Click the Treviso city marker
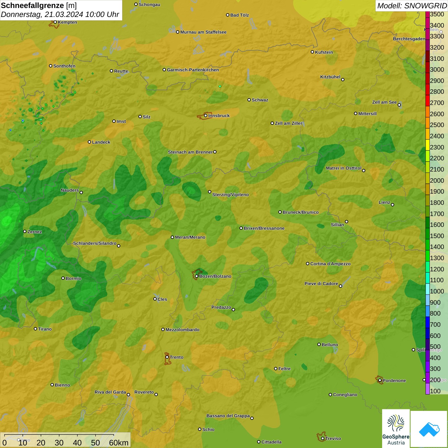Image resolution: width=448 pixels, height=448 pixels. click(323, 438)
